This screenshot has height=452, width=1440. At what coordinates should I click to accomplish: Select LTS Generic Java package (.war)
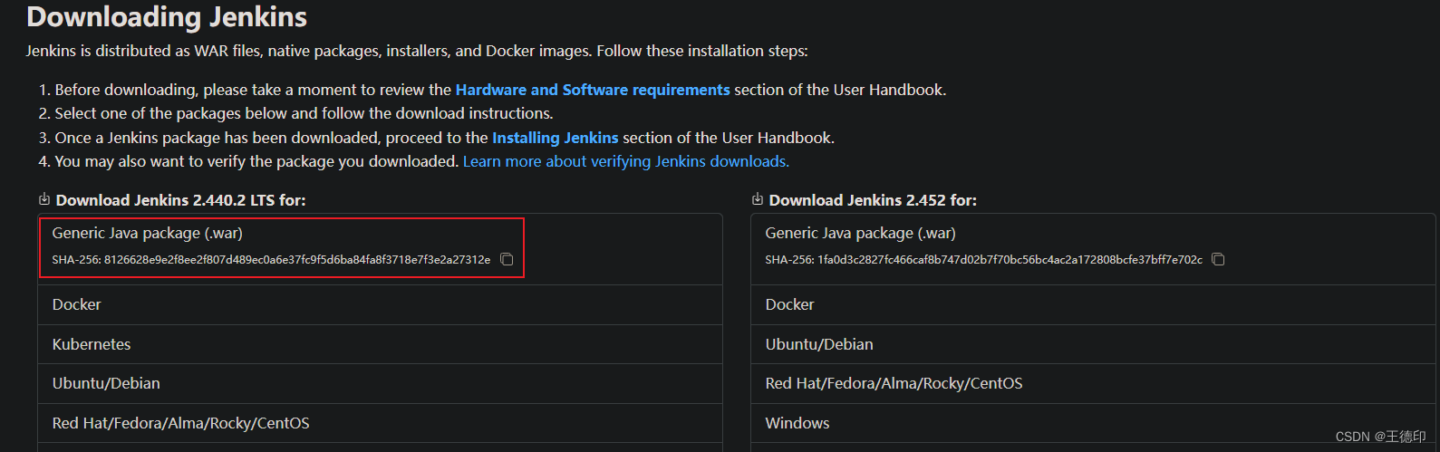148,233
